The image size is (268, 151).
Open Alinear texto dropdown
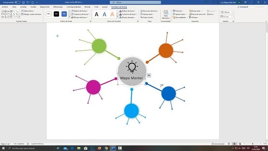click(x=147, y=14)
